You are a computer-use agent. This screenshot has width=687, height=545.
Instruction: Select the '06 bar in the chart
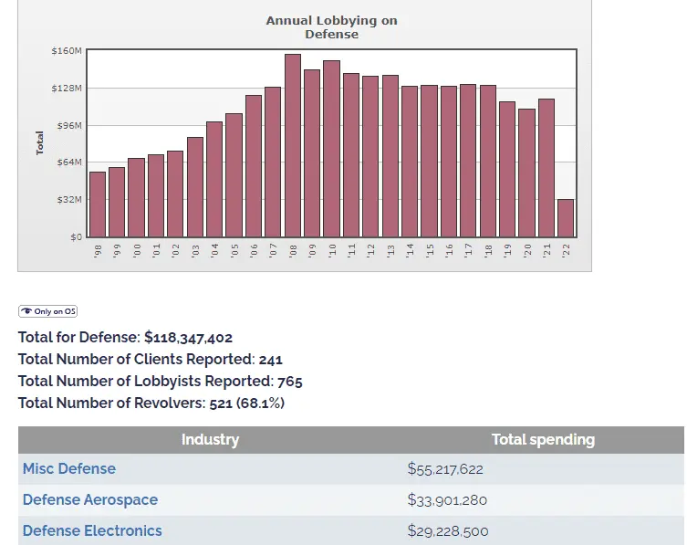pos(254,166)
